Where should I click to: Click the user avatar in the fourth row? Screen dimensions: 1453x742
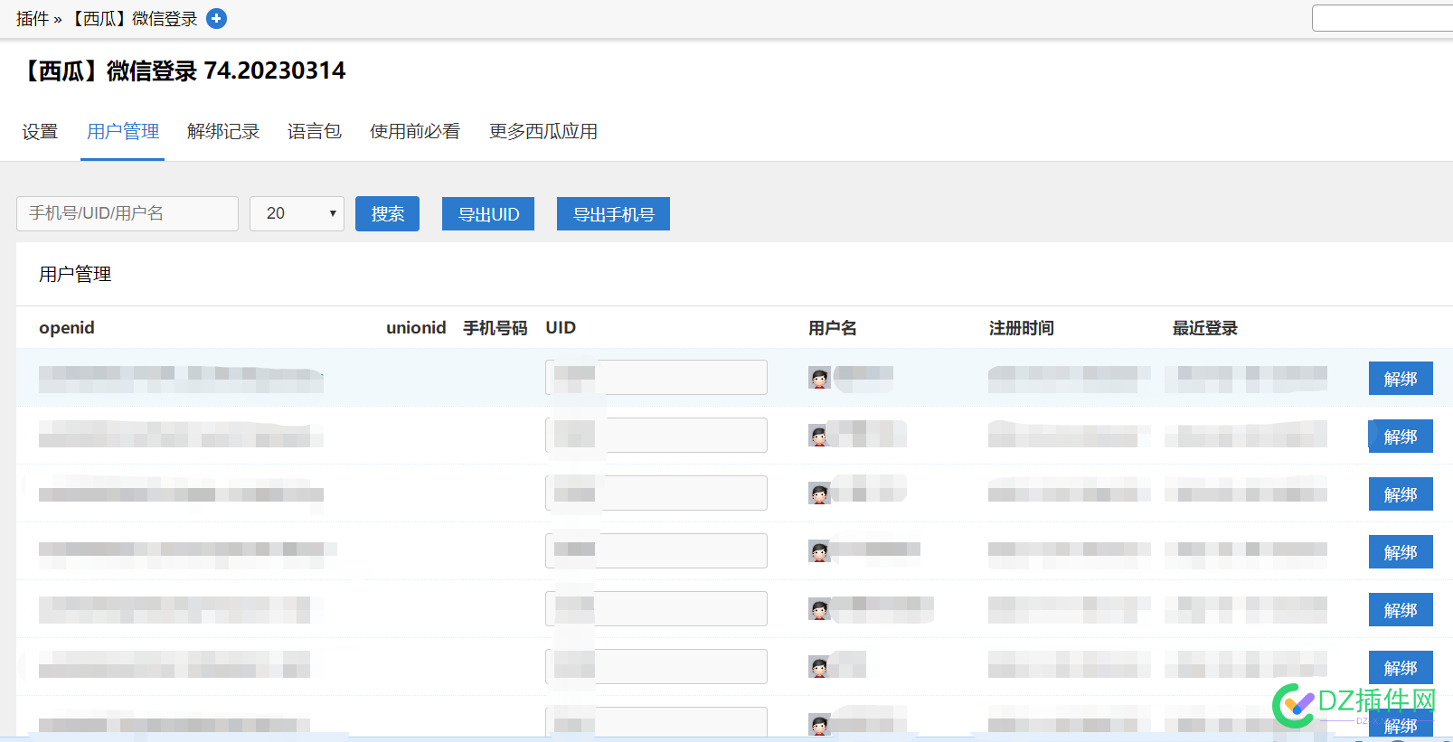[819, 552]
